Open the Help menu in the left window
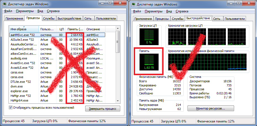This screenshot has width=257, height=126. [53, 11]
